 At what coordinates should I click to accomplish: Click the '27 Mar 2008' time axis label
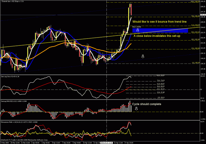[x=5, y=143]
